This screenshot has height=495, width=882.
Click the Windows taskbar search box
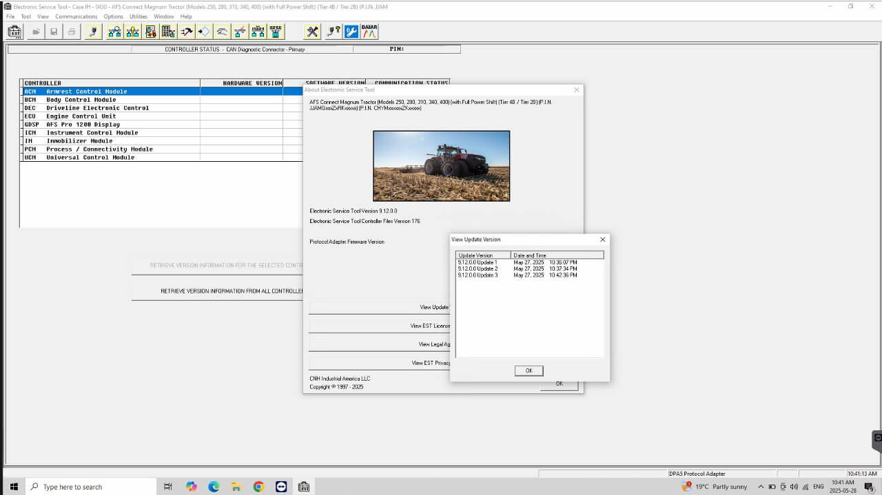point(91,487)
